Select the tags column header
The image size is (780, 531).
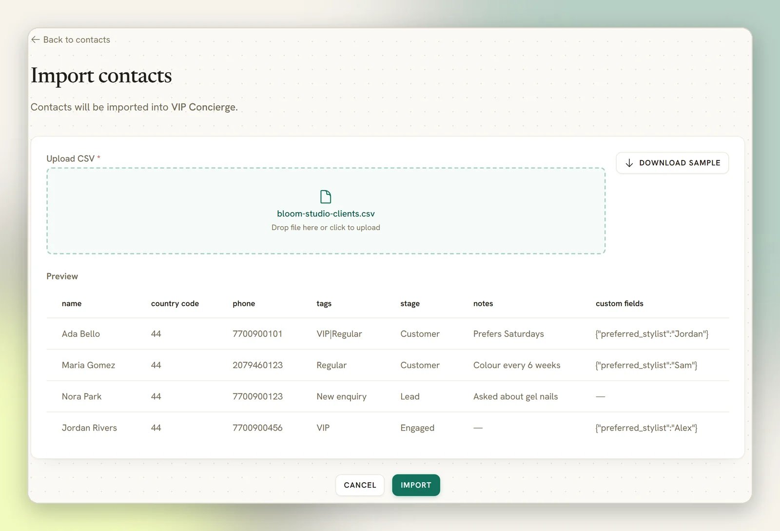(324, 303)
